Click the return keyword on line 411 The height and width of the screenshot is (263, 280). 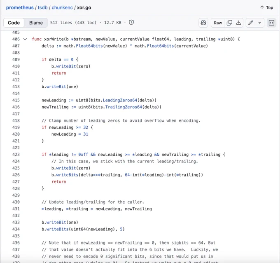point(59,73)
